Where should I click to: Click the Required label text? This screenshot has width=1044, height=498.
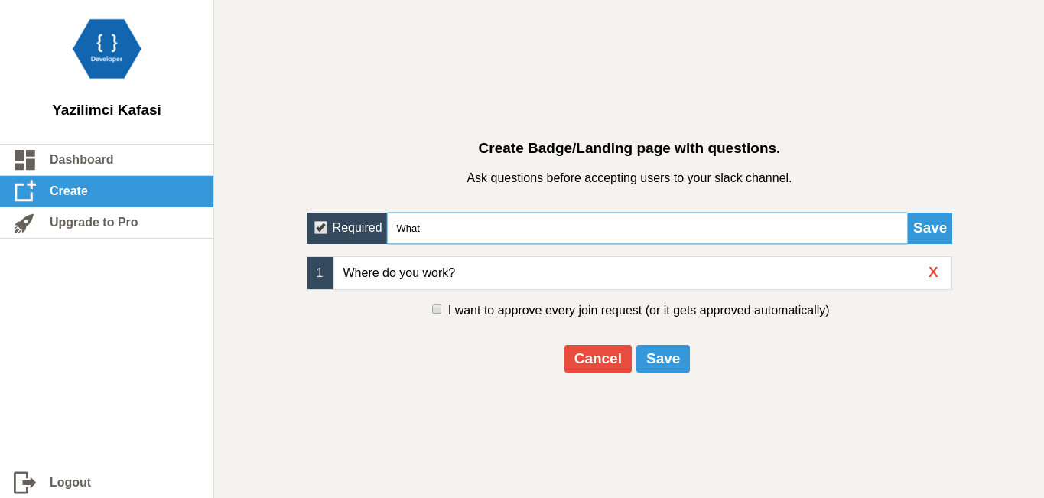tap(357, 228)
